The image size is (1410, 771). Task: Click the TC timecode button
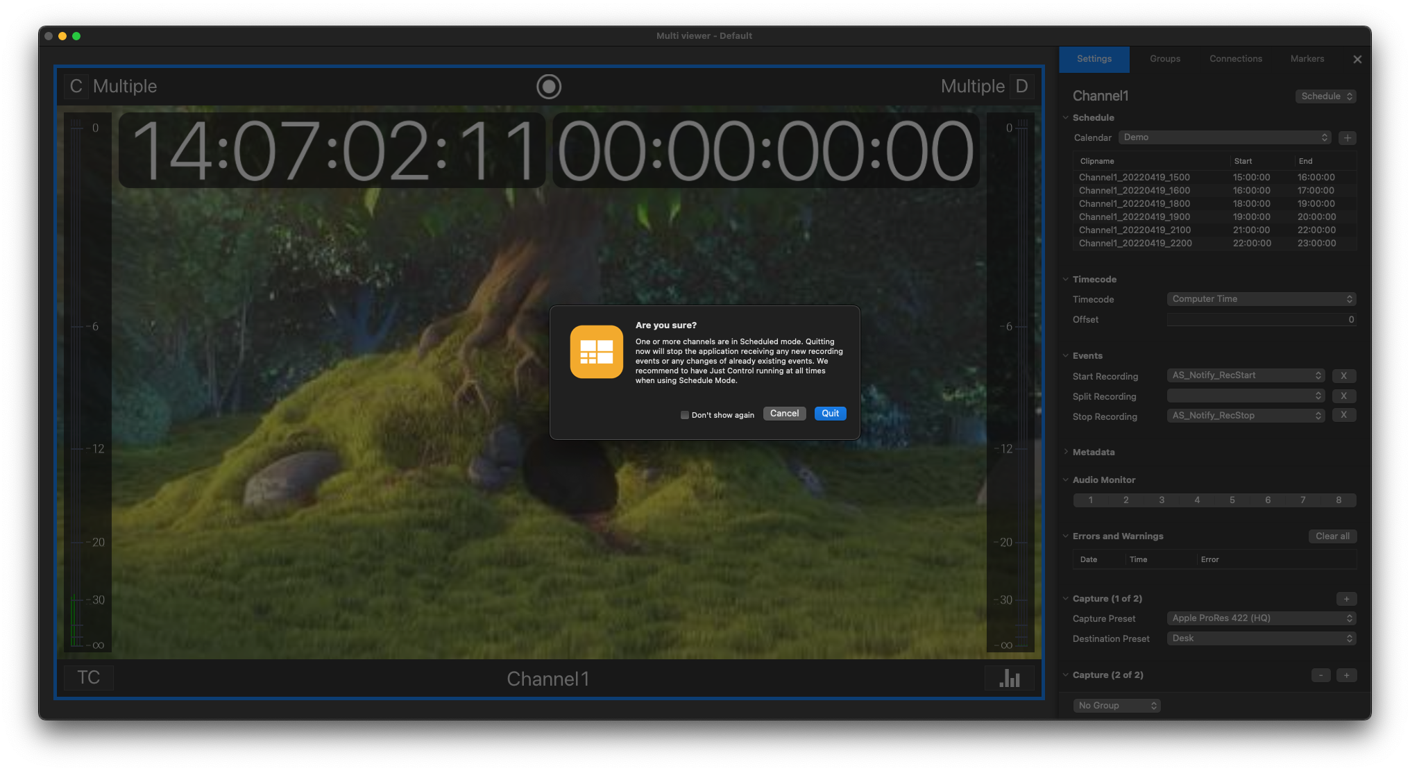[x=89, y=678]
